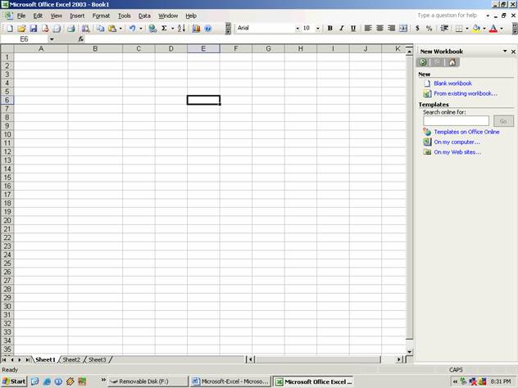Viewport: 518px width, 388px height.
Task: Apply Percent style formatting
Action: tap(429, 29)
